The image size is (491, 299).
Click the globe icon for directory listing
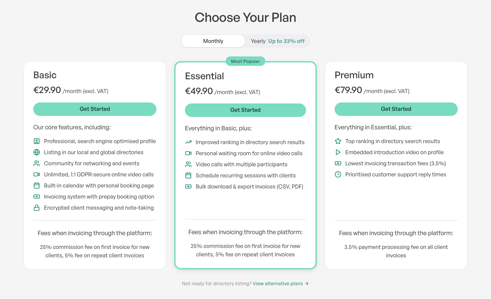[37, 153]
